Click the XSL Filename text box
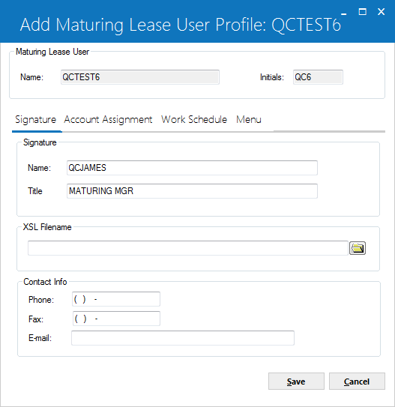The image size is (395, 407). (188, 248)
